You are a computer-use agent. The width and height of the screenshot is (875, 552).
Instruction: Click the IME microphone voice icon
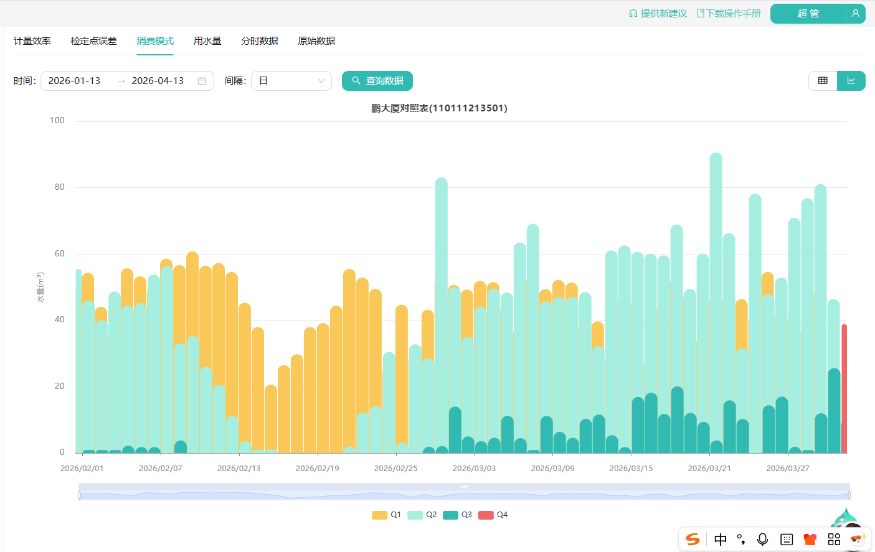point(762,540)
